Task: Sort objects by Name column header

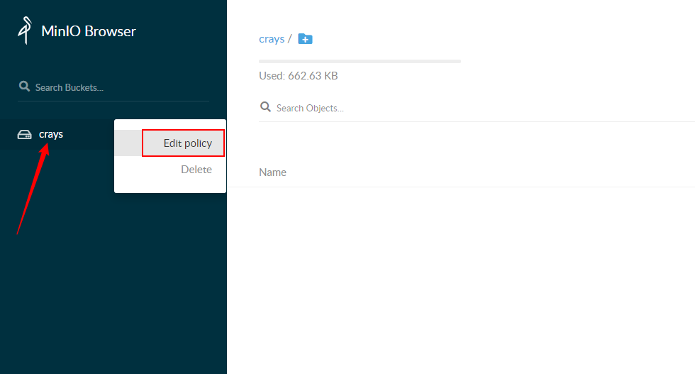Action: [272, 172]
